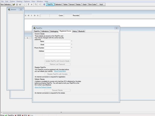155x116 pixels.
Task: Click the save floppy disk icon
Action: pos(17,4)
